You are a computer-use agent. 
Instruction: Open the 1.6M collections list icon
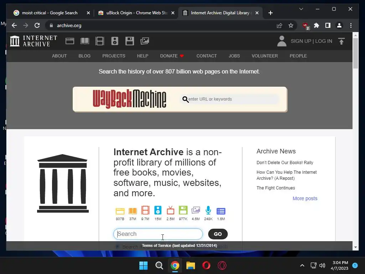point(221,211)
